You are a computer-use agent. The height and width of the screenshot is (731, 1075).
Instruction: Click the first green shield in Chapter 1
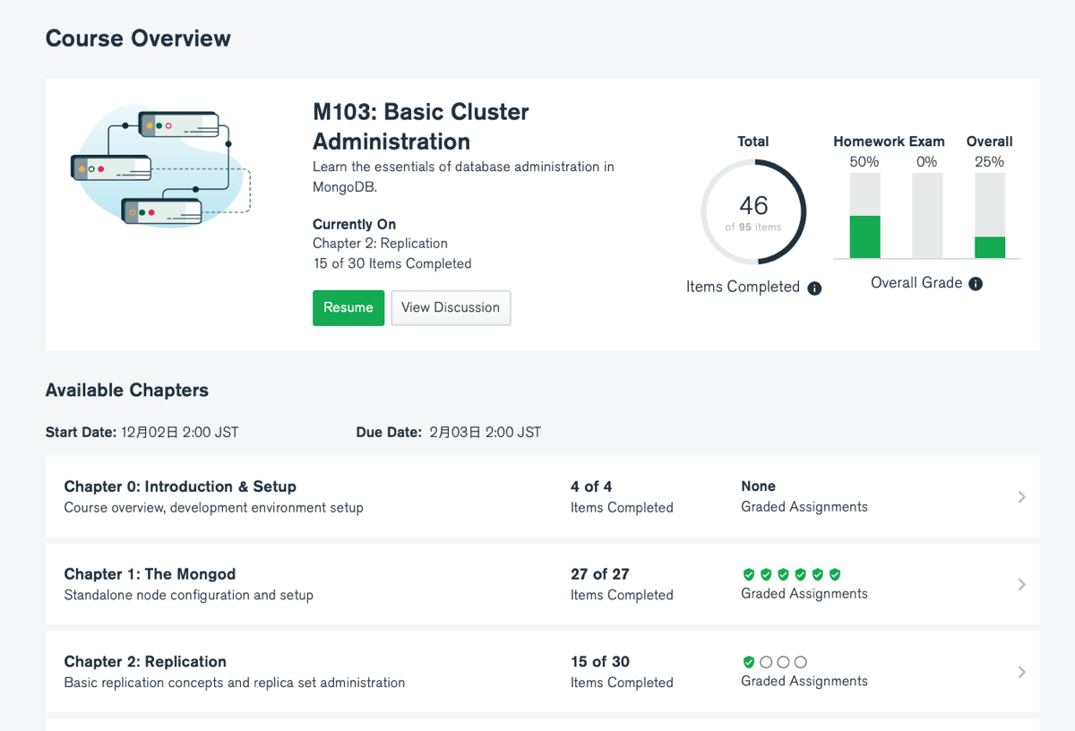tap(749, 574)
